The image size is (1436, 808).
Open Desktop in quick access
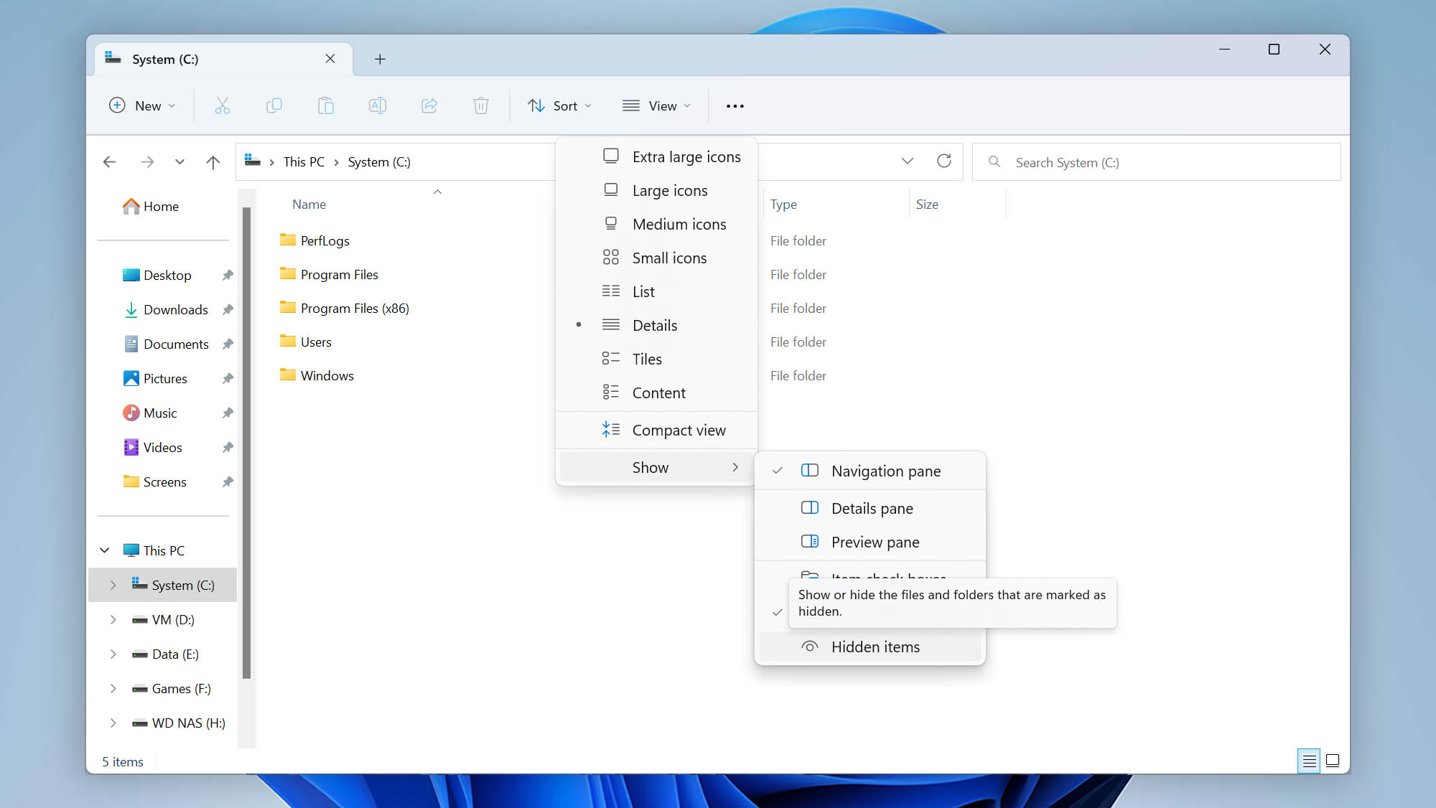(x=157, y=276)
